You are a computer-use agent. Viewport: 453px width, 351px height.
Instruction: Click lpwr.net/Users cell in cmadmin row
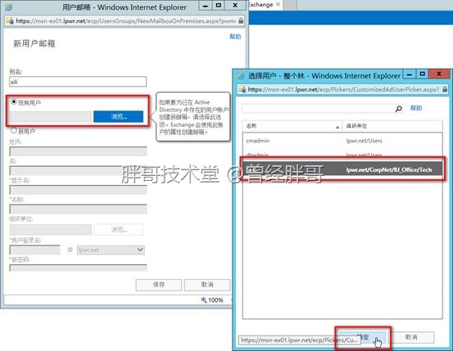[x=364, y=141]
